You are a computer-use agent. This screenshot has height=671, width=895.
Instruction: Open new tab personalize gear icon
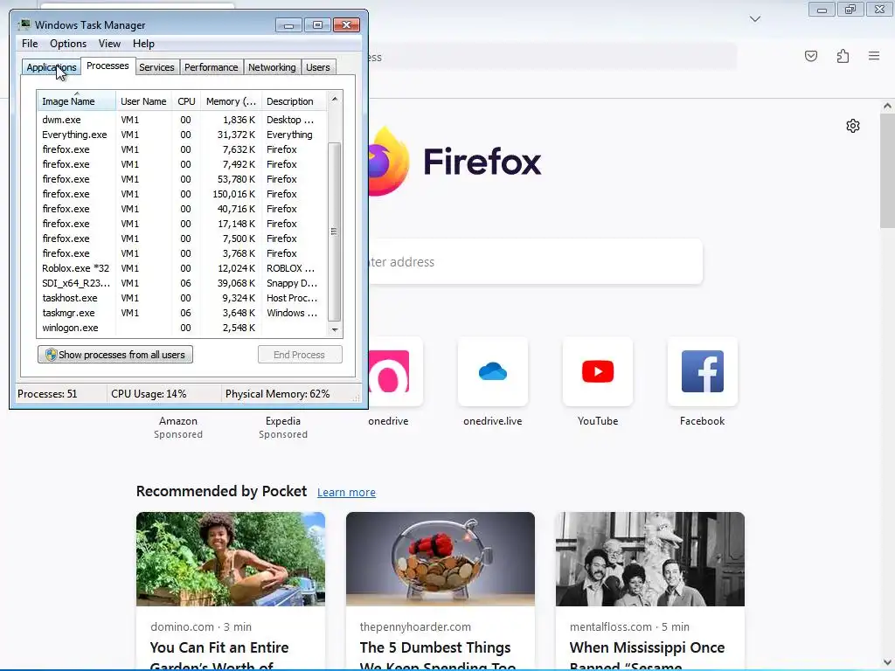[853, 126]
